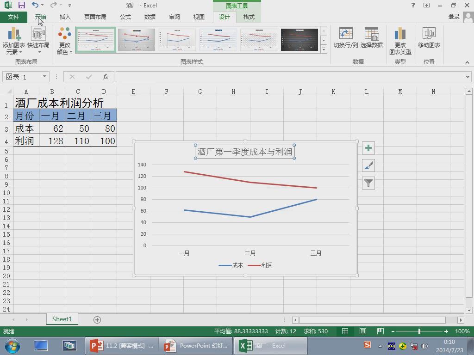Select the first chart style thumbnail

tap(95, 40)
